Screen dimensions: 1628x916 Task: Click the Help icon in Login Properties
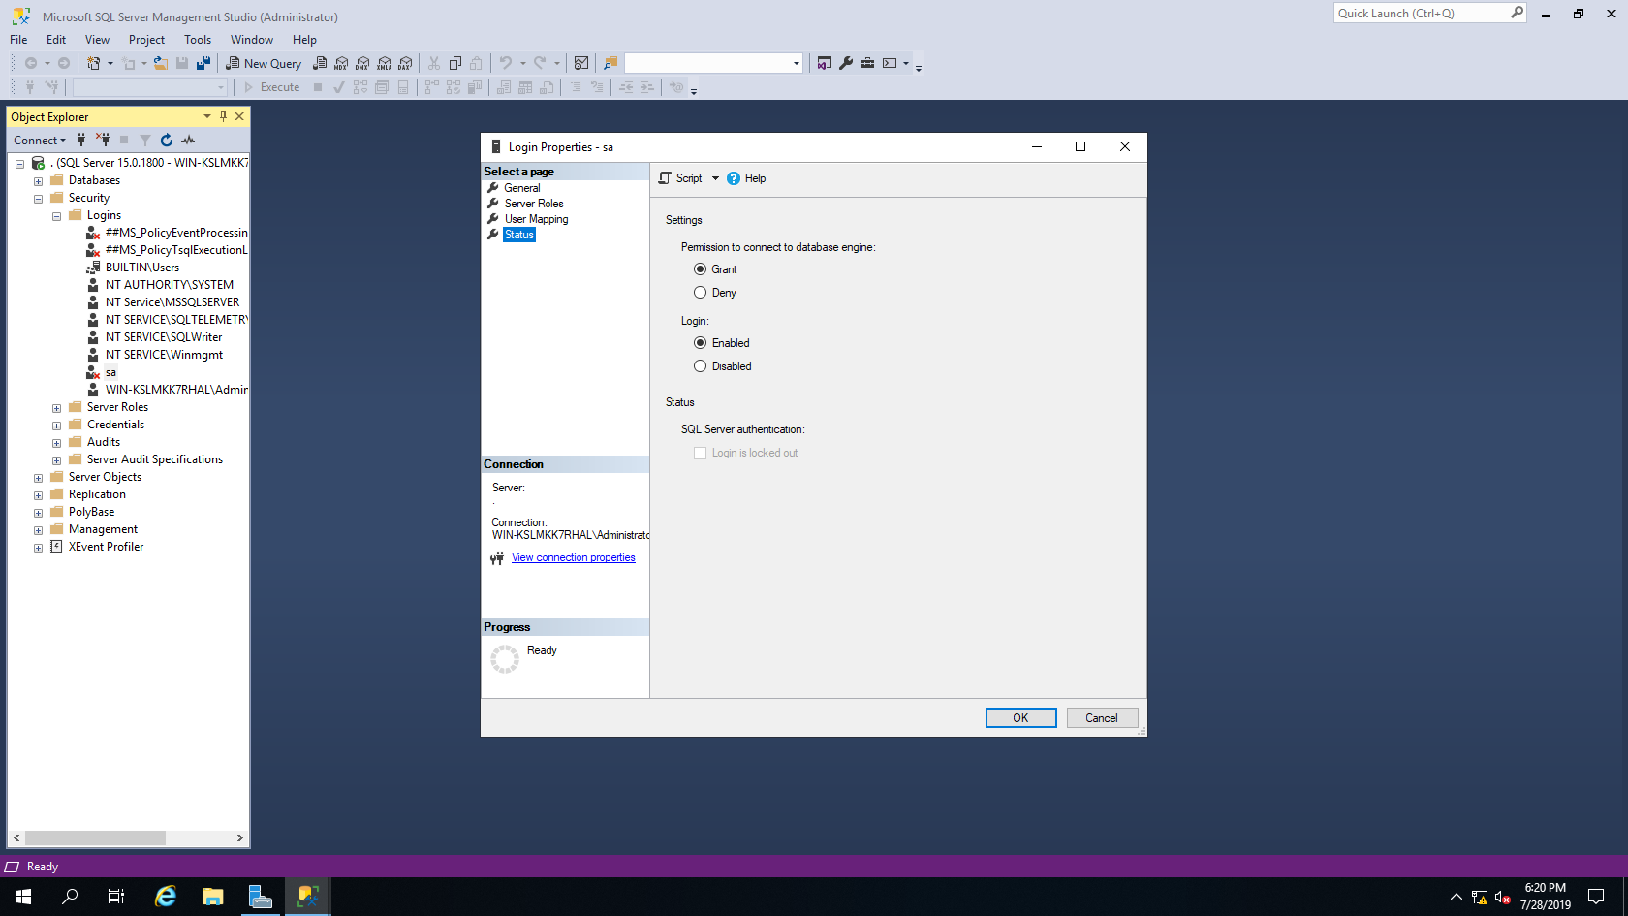coord(746,178)
